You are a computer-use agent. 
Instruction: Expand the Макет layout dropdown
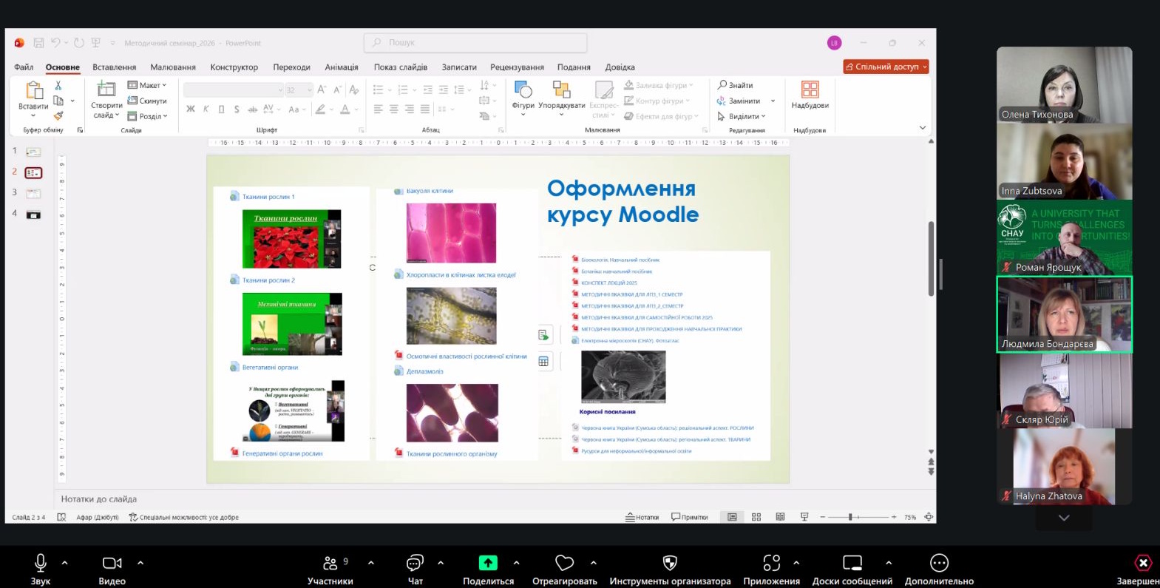tap(148, 85)
